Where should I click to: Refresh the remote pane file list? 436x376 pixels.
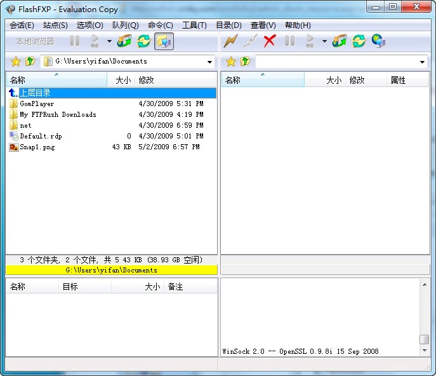tap(359, 41)
